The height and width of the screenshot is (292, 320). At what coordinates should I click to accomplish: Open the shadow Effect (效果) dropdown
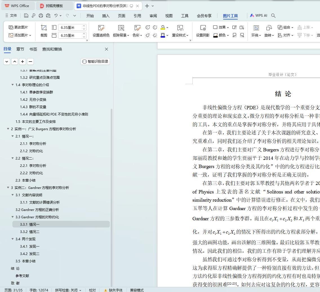[x=221, y=27]
